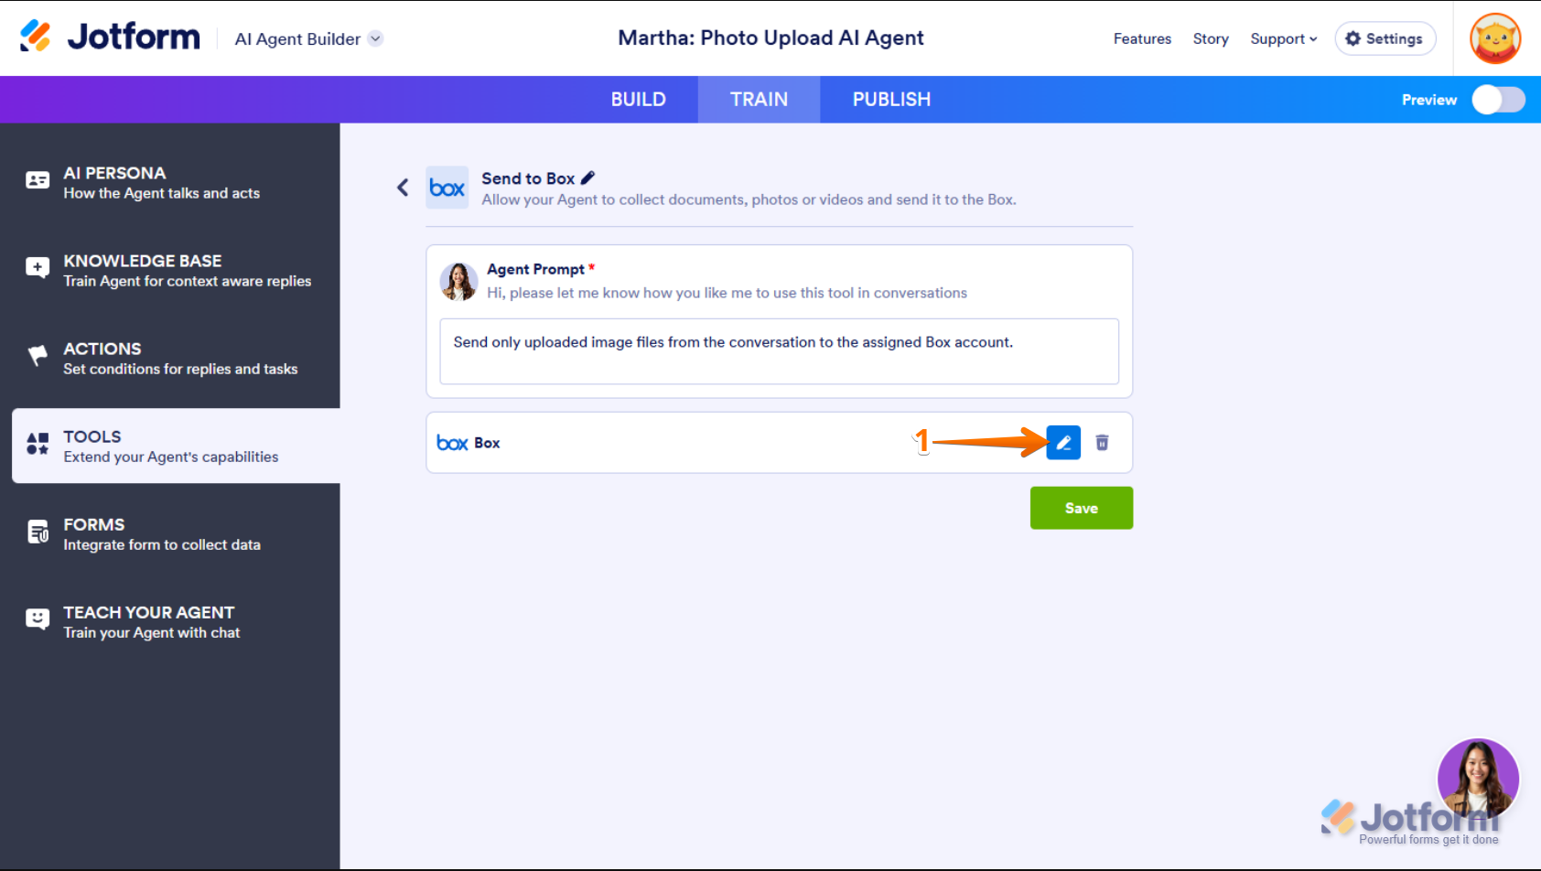Image resolution: width=1541 pixels, height=871 pixels.
Task: Click the 'Send to Box' heading text
Action: click(528, 178)
